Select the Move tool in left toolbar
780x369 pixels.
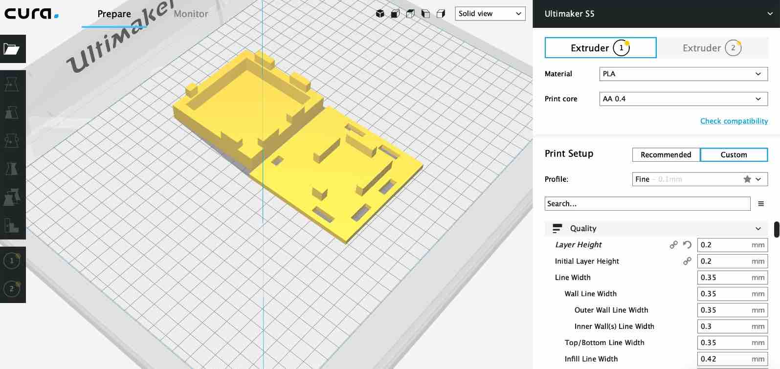12,84
